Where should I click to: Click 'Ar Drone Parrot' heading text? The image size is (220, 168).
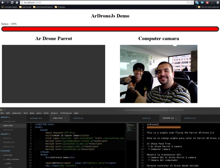click(54, 39)
